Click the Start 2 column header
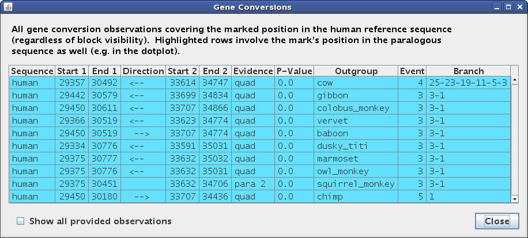This screenshot has width=528, height=238. click(x=182, y=71)
